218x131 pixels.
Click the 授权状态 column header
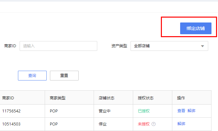click(146, 98)
